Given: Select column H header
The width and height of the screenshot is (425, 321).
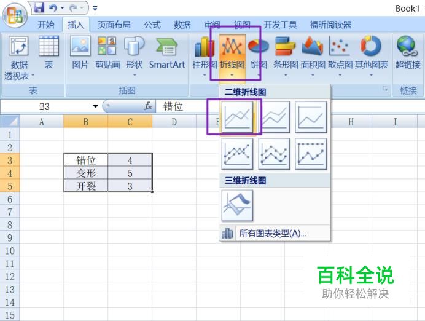Looking at the screenshot, I should pyautogui.click(x=351, y=122).
